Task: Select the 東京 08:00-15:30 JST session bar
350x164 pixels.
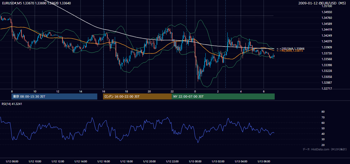Action: (54, 96)
